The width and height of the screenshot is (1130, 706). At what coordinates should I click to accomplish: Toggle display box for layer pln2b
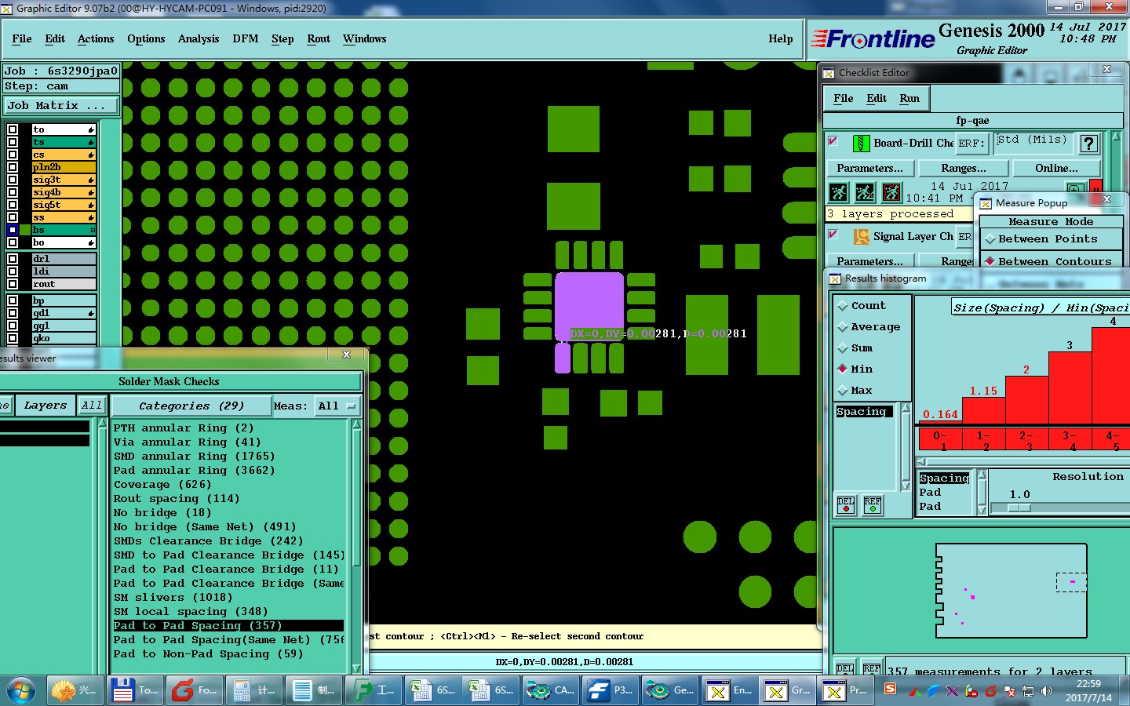(x=13, y=167)
